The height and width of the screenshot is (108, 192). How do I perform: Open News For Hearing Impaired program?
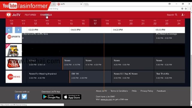tap(48, 77)
